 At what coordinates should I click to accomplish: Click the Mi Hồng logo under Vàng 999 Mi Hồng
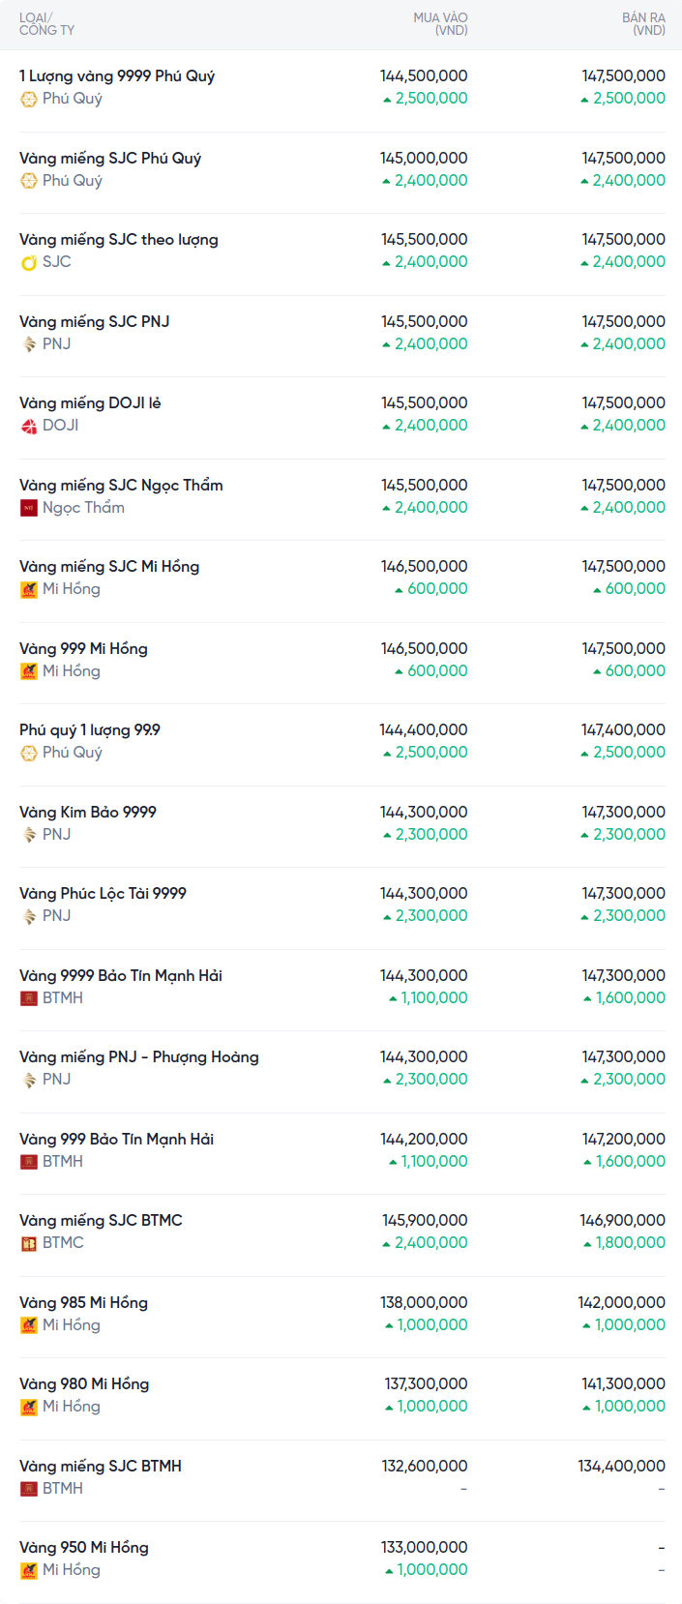click(x=29, y=671)
